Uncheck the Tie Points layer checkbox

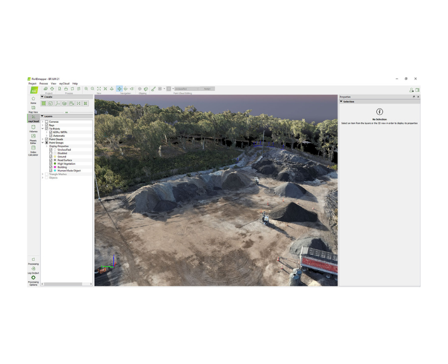46,129
